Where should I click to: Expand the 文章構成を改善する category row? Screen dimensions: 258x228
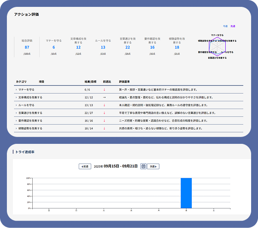click(17, 97)
